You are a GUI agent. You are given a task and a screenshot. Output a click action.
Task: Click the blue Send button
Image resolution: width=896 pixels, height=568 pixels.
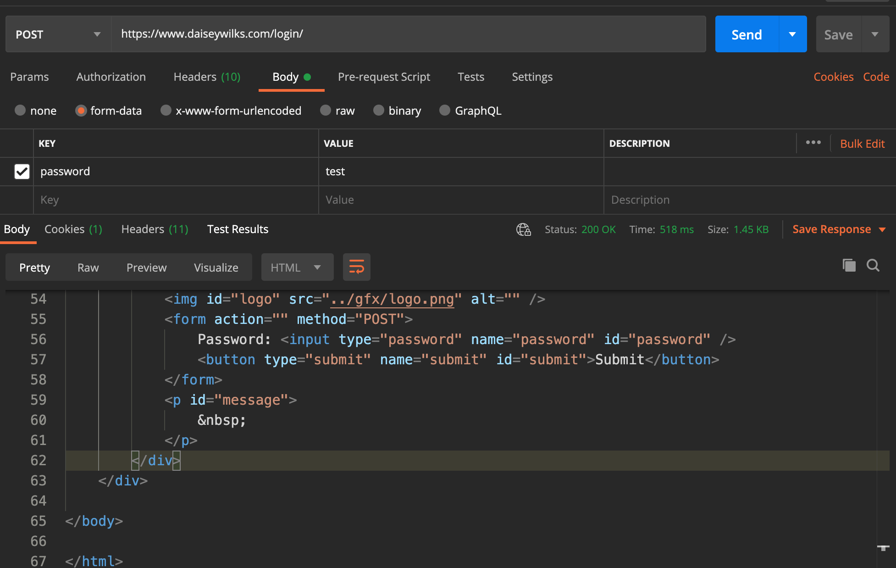[x=747, y=34]
